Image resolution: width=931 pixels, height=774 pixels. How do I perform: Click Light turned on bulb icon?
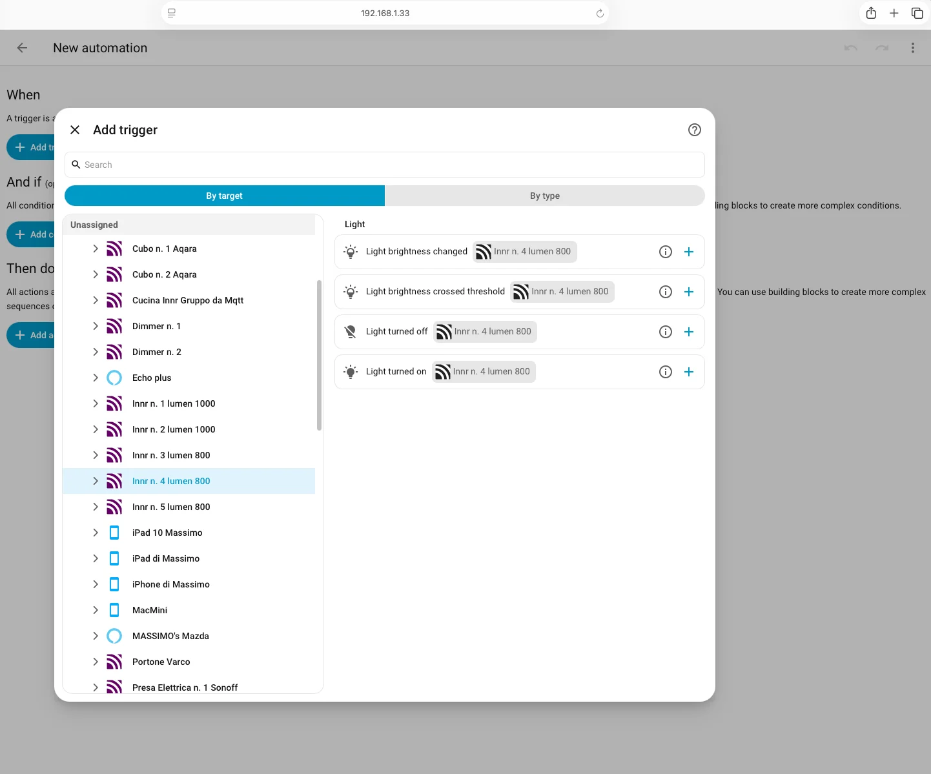pyautogui.click(x=351, y=372)
